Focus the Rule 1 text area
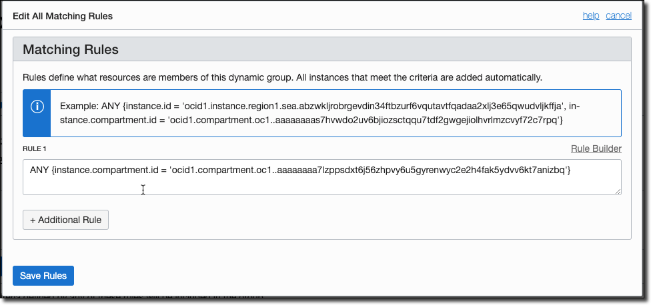This screenshot has width=651, height=305. coord(321,183)
